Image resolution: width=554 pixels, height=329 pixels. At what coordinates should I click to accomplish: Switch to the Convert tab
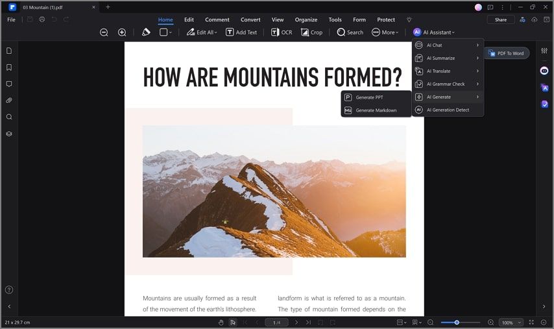pyautogui.click(x=250, y=19)
